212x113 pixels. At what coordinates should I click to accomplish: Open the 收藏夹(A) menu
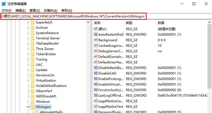click(51, 10)
